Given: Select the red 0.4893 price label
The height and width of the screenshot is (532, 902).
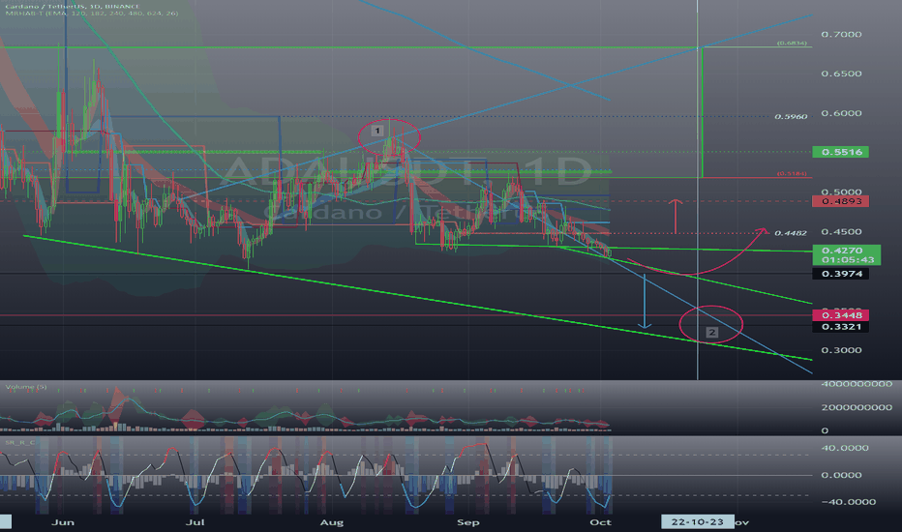Looking at the screenshot, I should (840, 201).
